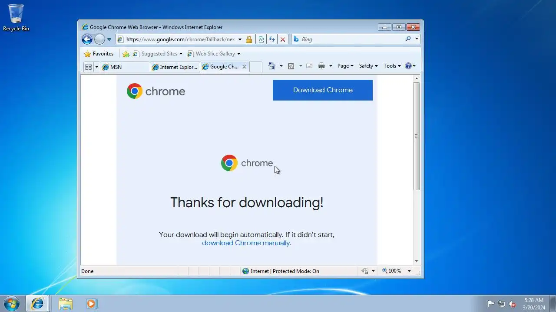556x312 pixels.
Task: Toggle the Compatibility View icon
Action: tap(261, 39)
